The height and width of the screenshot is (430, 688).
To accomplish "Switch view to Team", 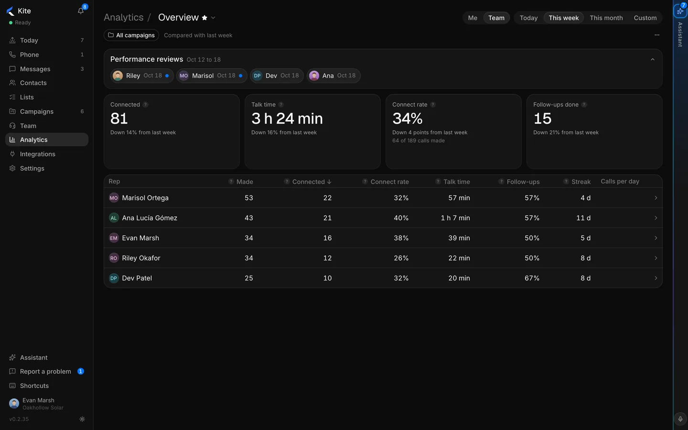I will [x=496, y=18].
